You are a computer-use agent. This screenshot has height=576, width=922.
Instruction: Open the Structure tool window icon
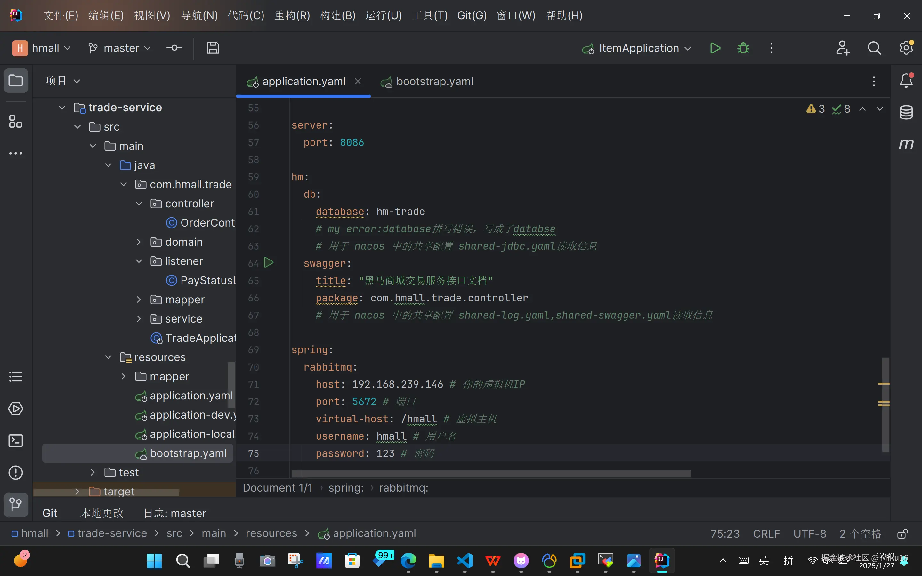click(x=16, y=122)
